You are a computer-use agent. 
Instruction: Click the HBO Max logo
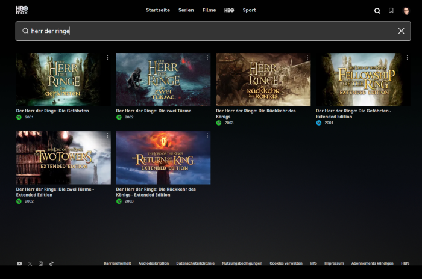pyautogui.click(x=22, y=10)
